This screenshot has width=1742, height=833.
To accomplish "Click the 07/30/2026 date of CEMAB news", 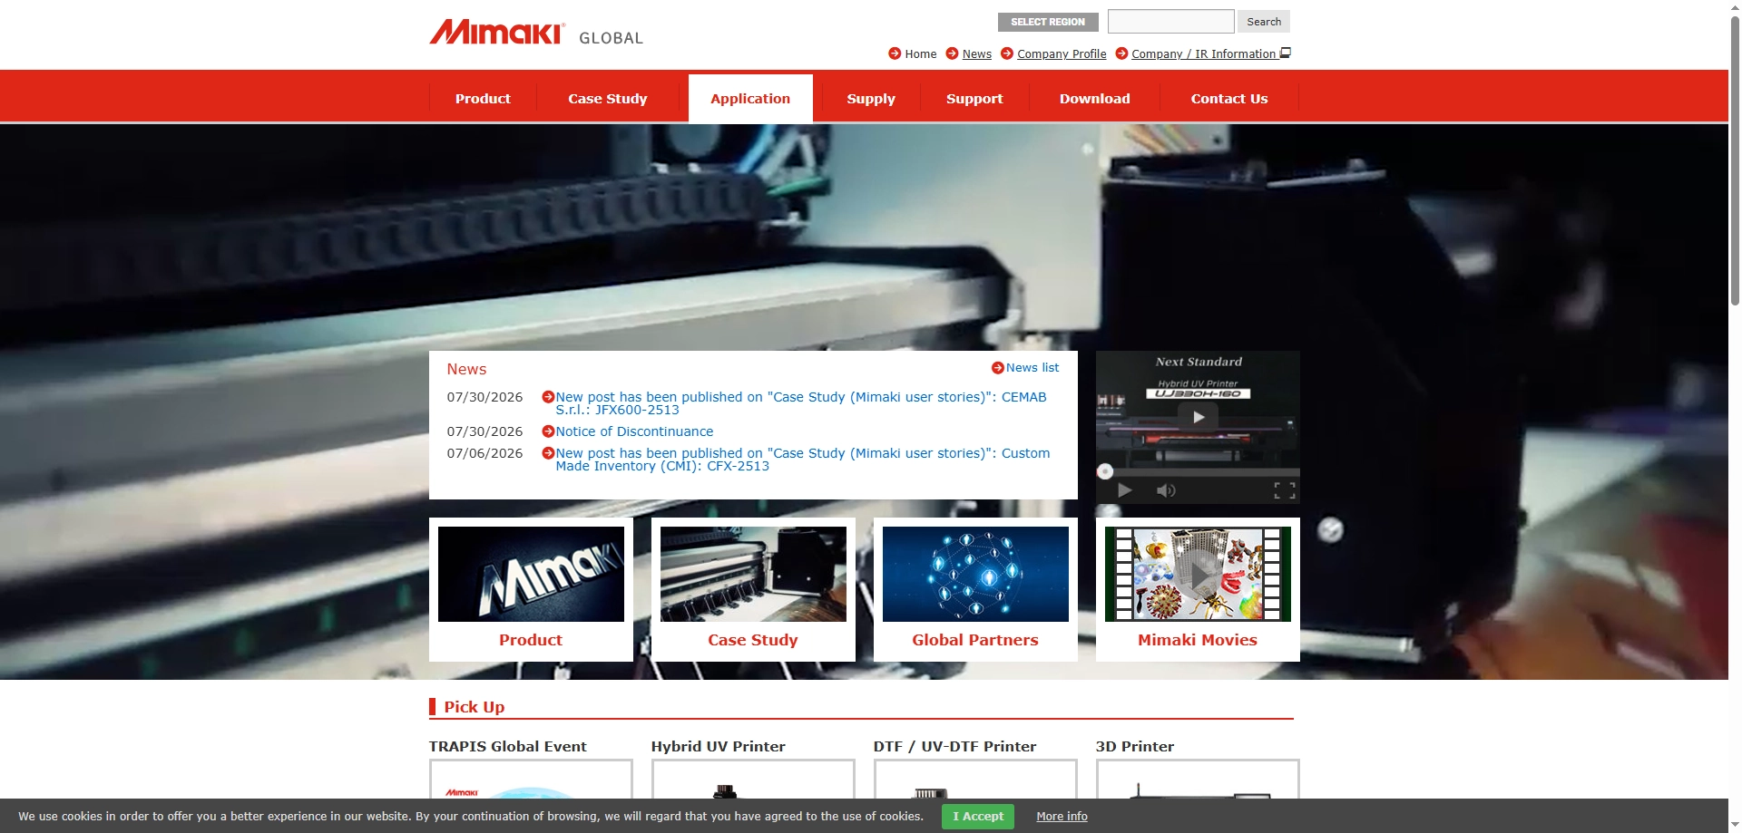I will coord(484,397).
